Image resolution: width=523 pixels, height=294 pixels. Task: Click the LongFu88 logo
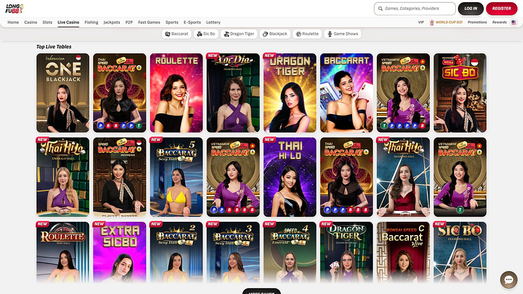pos(14,9)
